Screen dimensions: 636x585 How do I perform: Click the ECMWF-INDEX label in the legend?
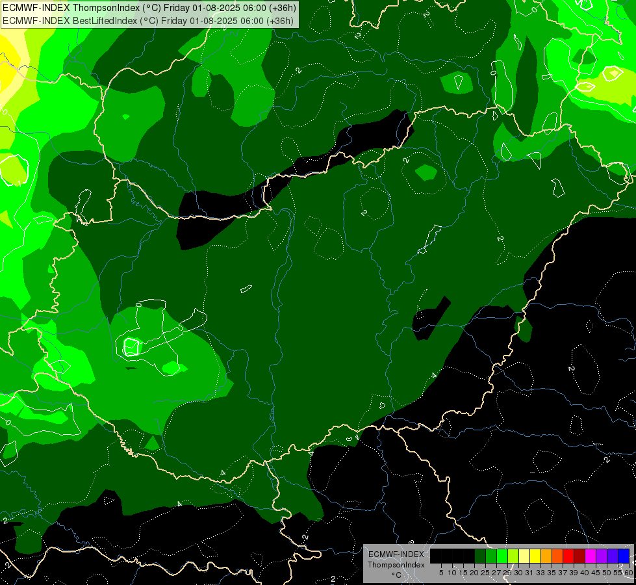coord(396,554)
